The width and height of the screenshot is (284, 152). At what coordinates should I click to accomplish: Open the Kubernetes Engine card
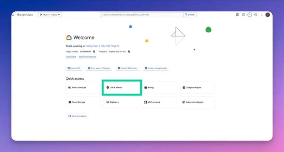coord(197,102)
